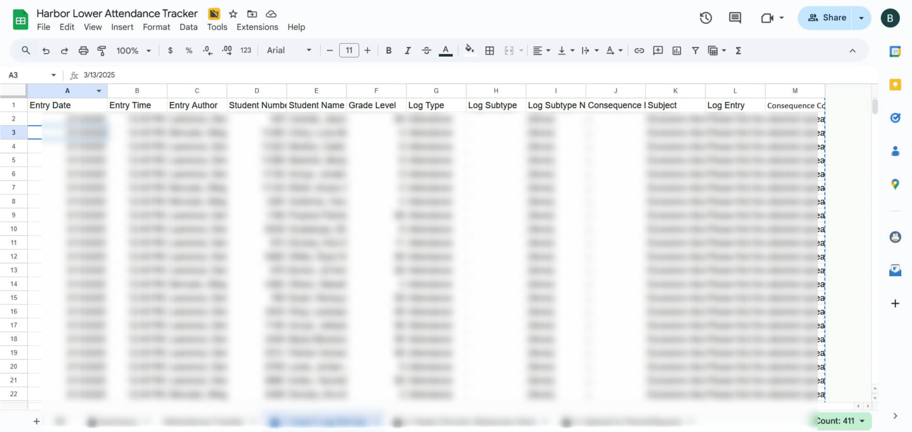Click the insert comment icon
This screenshot has height=432, width=912.
658,51
